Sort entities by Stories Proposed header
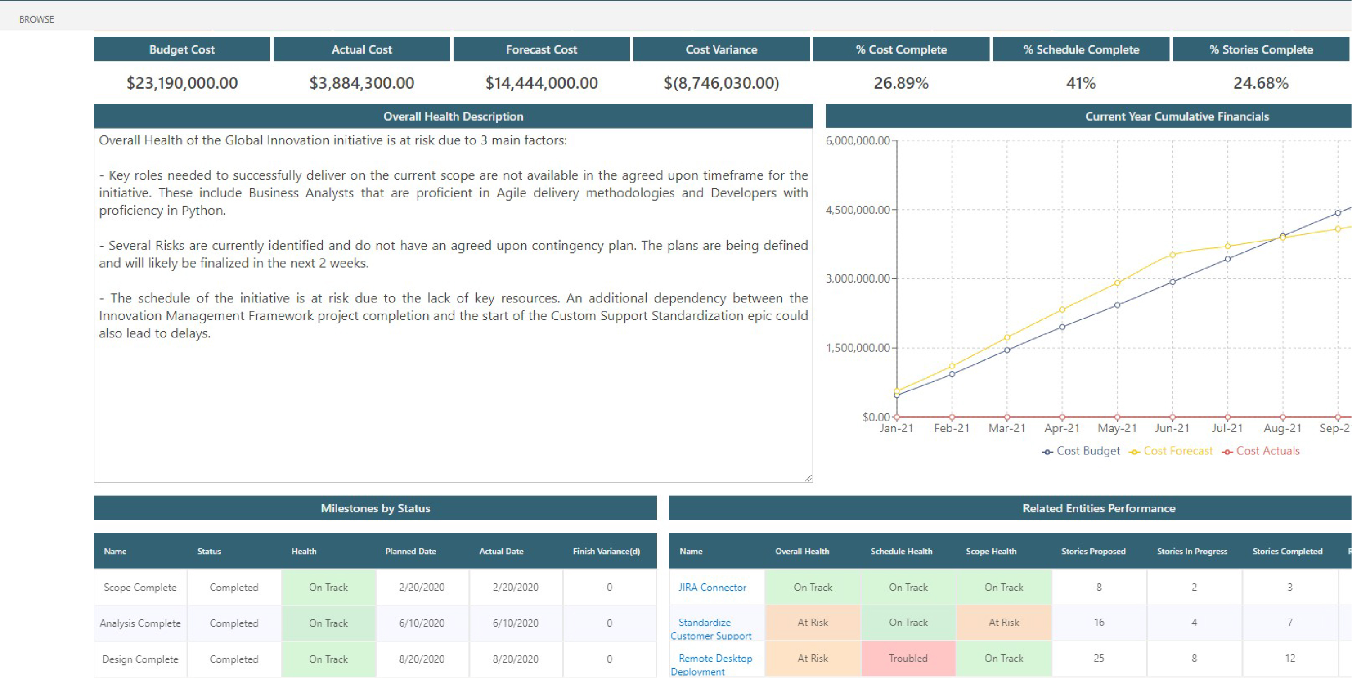The height and width of the screenshot is (678, 1352). 1093,551
